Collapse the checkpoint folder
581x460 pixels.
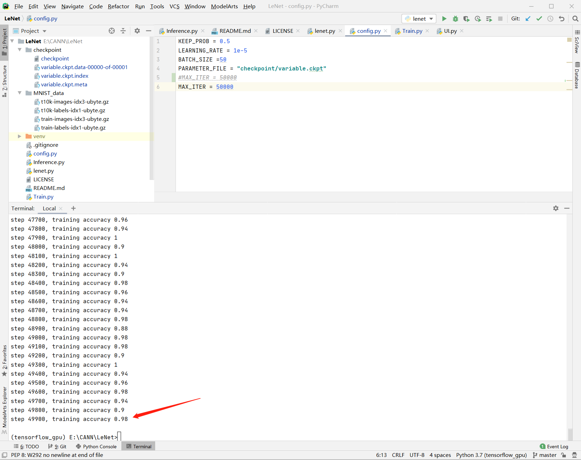click(x=20, y=50)
